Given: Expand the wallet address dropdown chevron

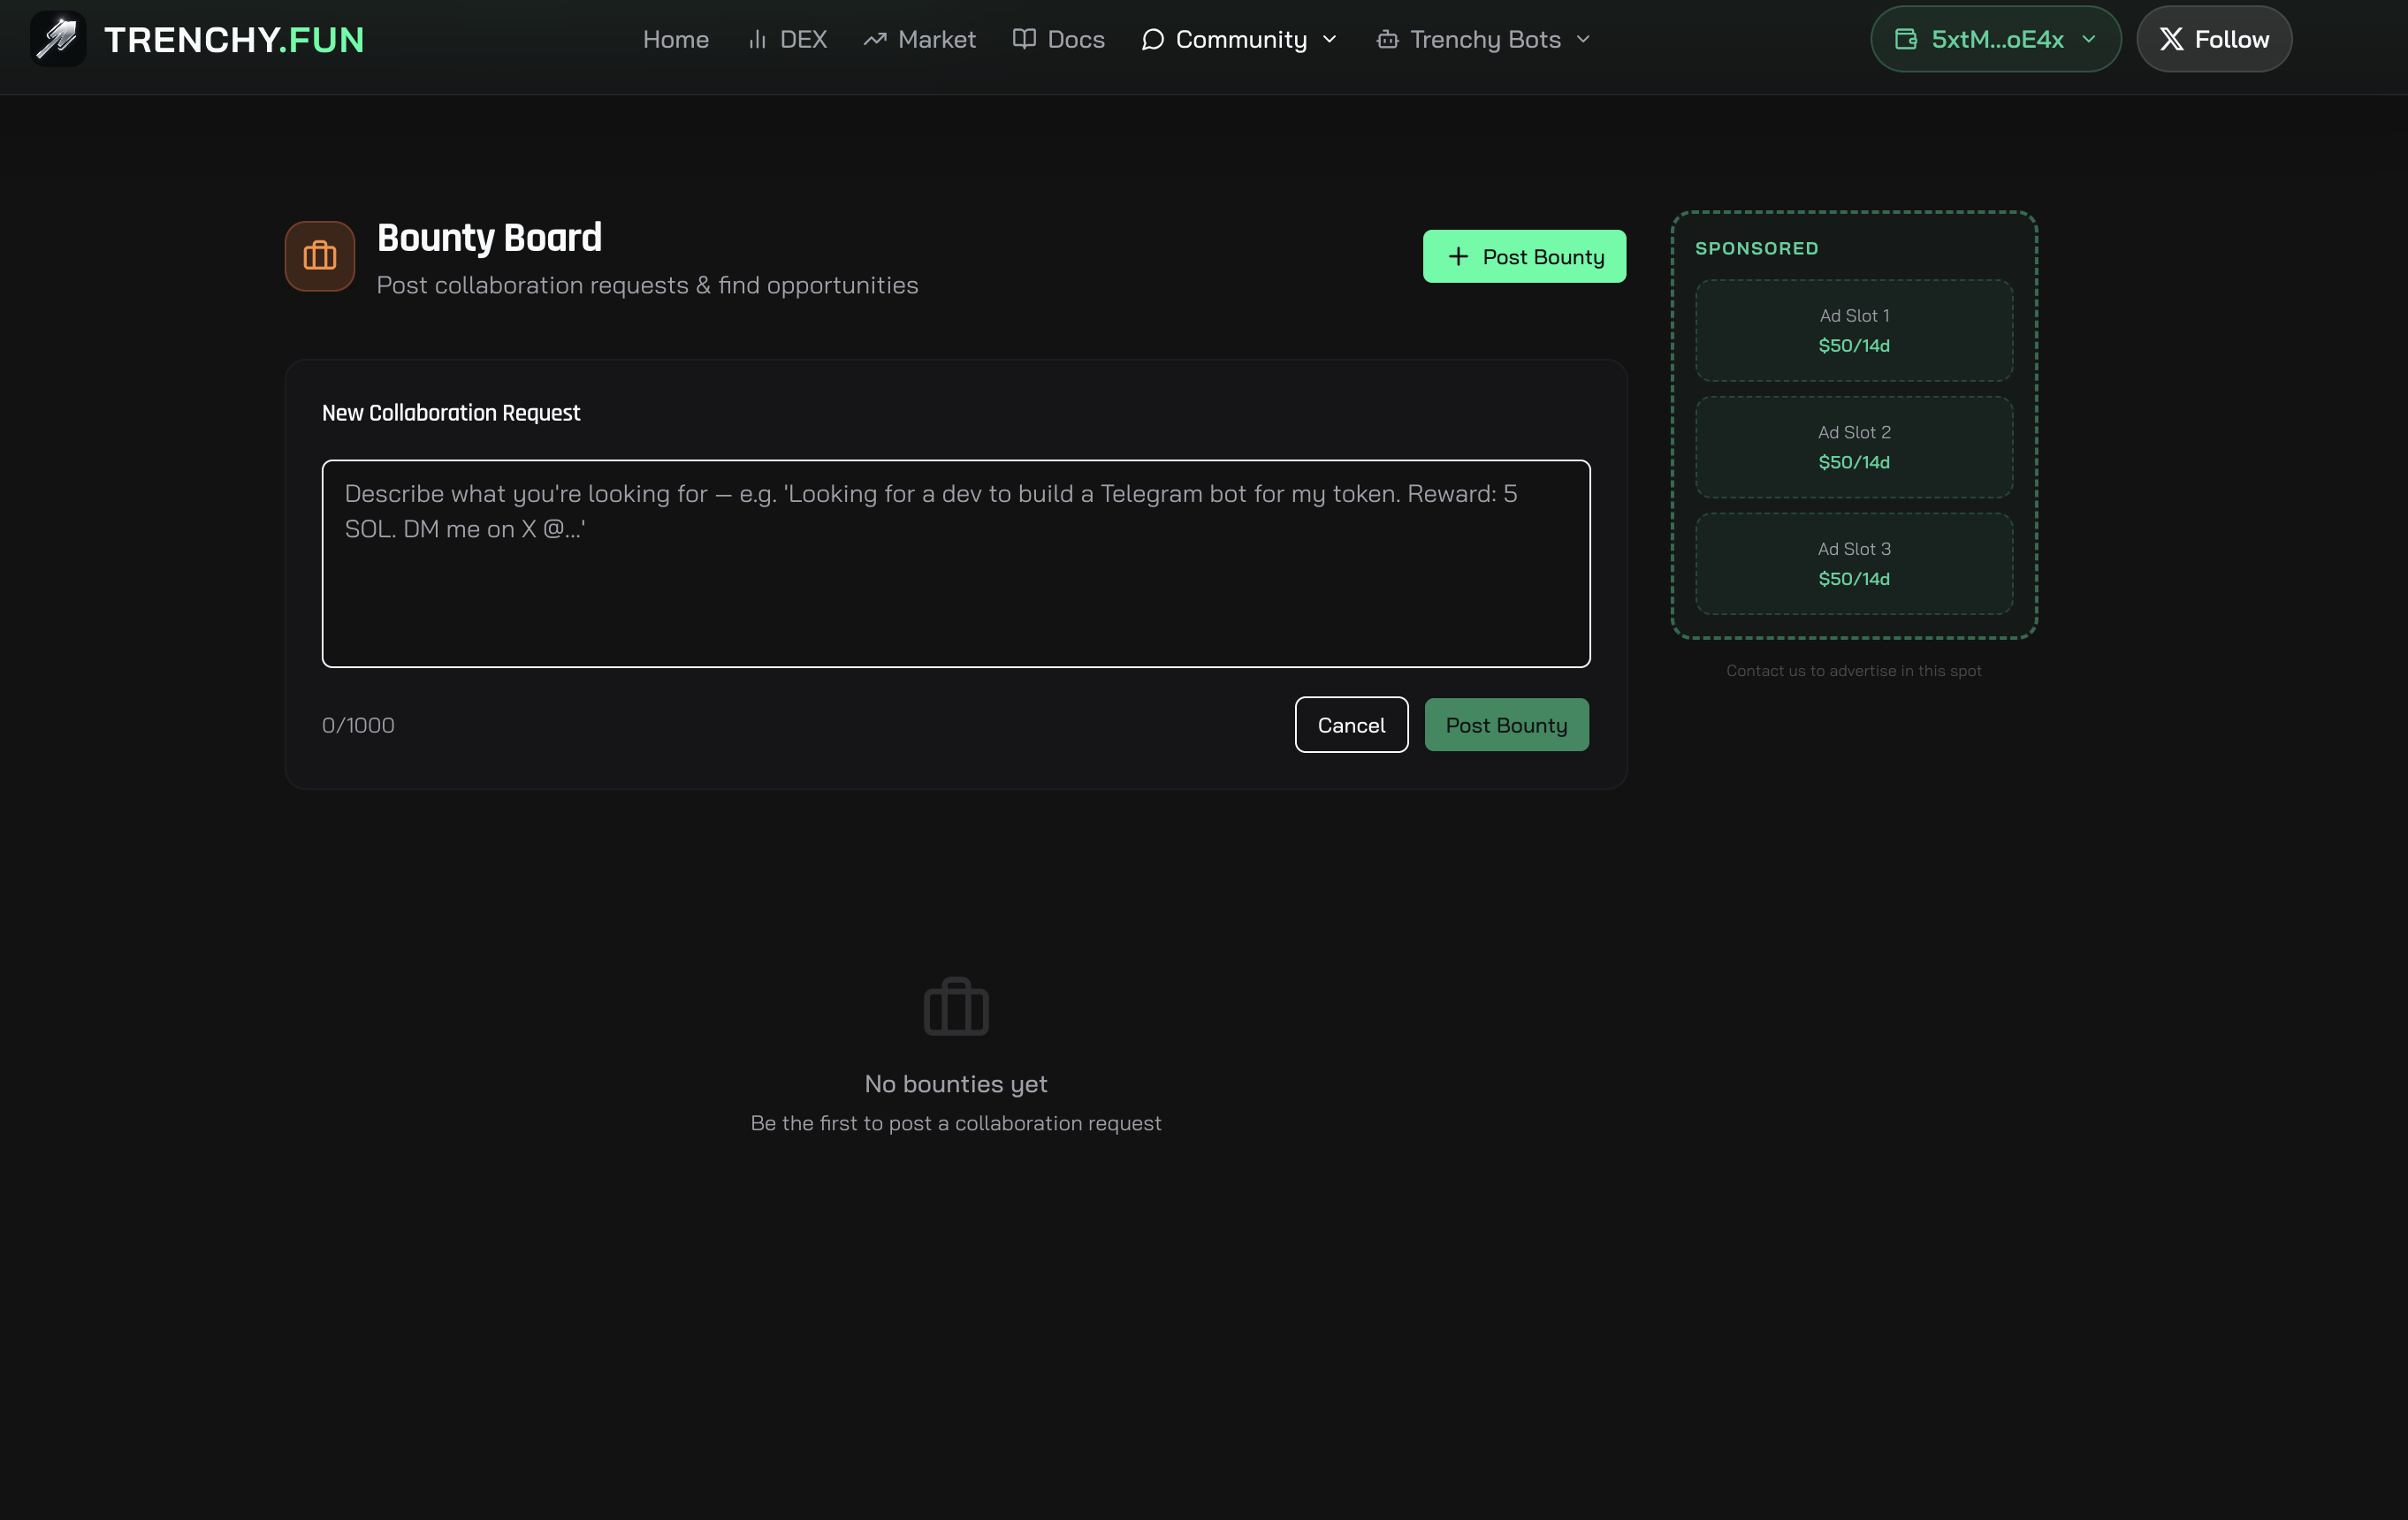Looking at the screenshot, I should coord(2089,39).
